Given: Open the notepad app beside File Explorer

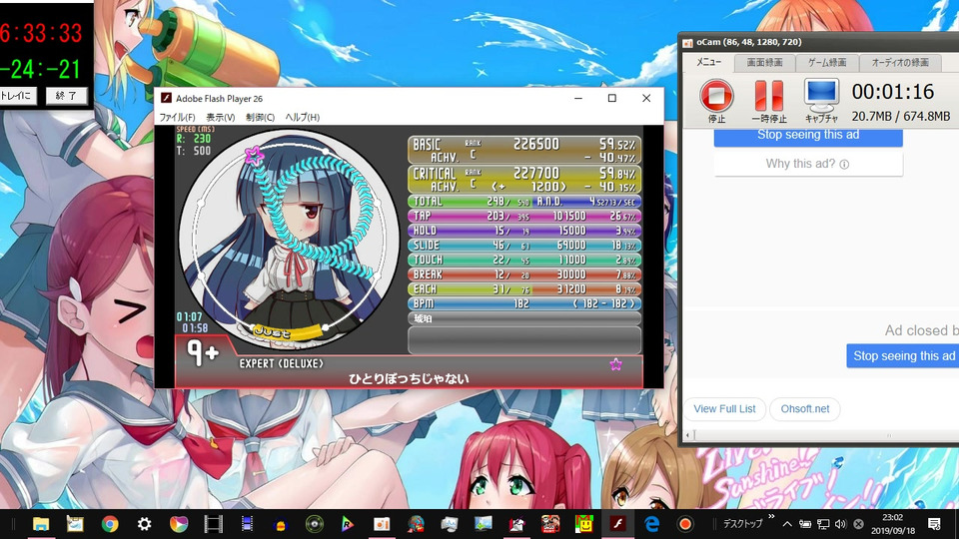Looking at the screenshot, I should [x=75, y=524].
